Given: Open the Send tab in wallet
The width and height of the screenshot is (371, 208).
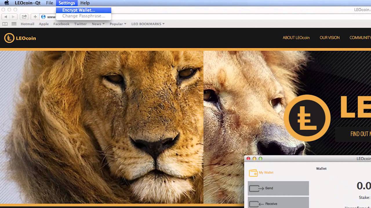Looking at the screenshot, I should pos(278,188).
